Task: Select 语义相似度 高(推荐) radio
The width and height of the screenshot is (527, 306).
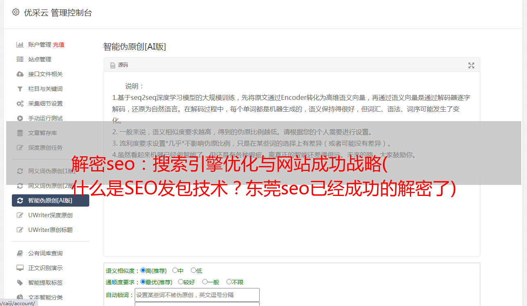Action: coord(143,270)
